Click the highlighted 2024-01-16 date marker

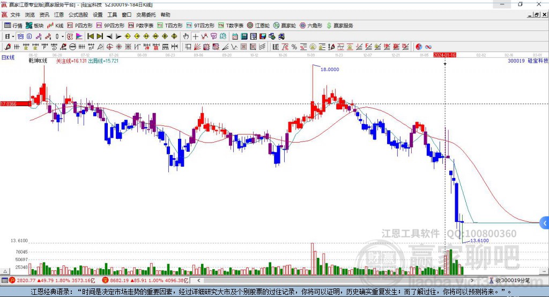444,55
